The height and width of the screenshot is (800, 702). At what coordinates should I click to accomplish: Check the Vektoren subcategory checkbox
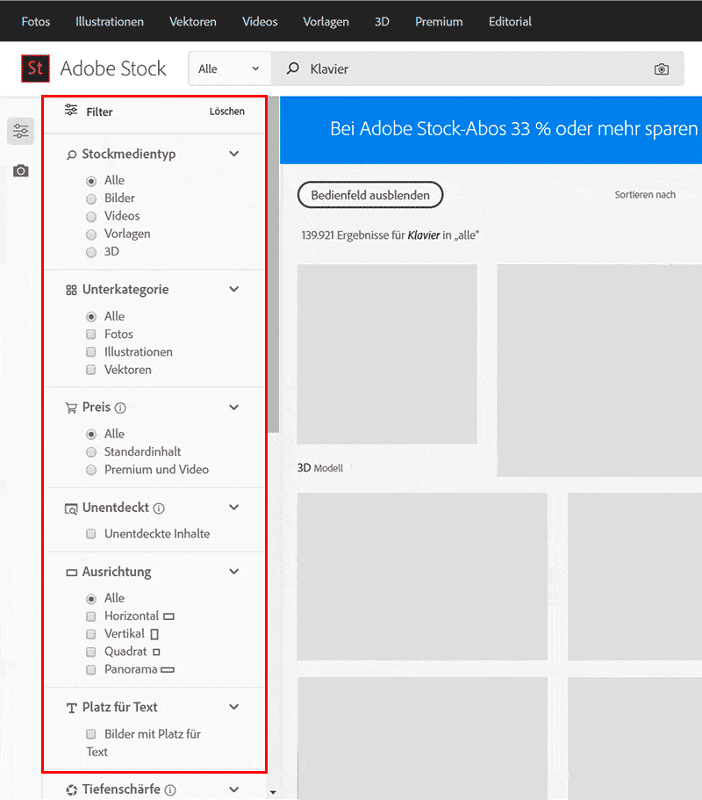91,371
